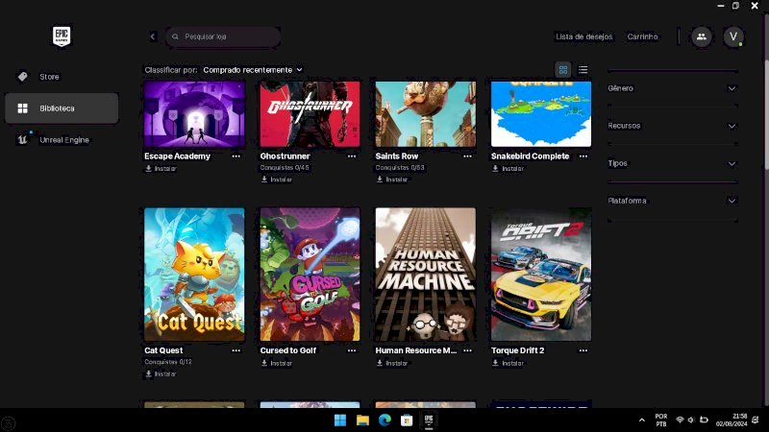This screenshot has height=432, width=769.
Task: Switch to list view
Action: tap(583, 70)
